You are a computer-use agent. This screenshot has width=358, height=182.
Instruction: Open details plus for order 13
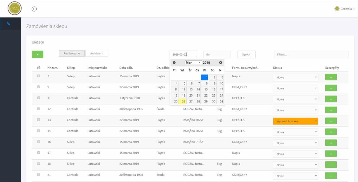coord(331,121)
